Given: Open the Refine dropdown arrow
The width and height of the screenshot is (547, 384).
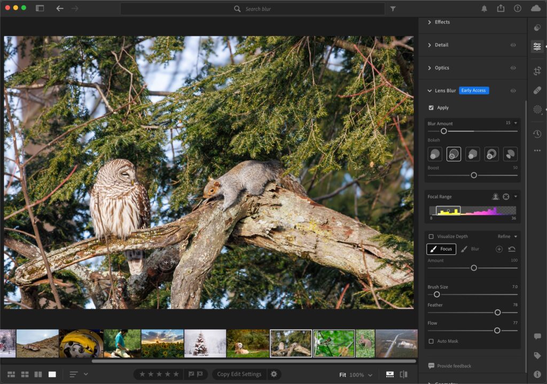Looking at the screenshot, I should [x=515, y=236].
